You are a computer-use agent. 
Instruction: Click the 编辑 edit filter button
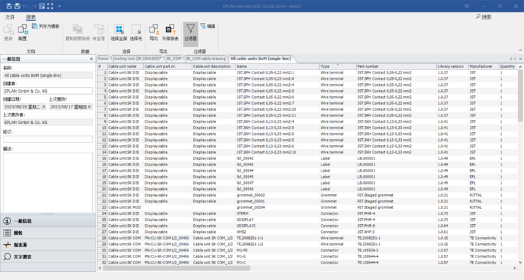pyautogui.click(x=207, y=26)
